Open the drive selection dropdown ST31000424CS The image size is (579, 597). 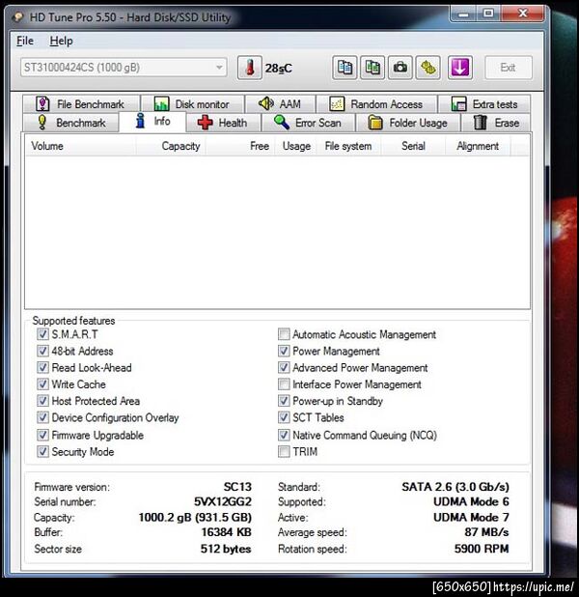(x=124, y=68)
